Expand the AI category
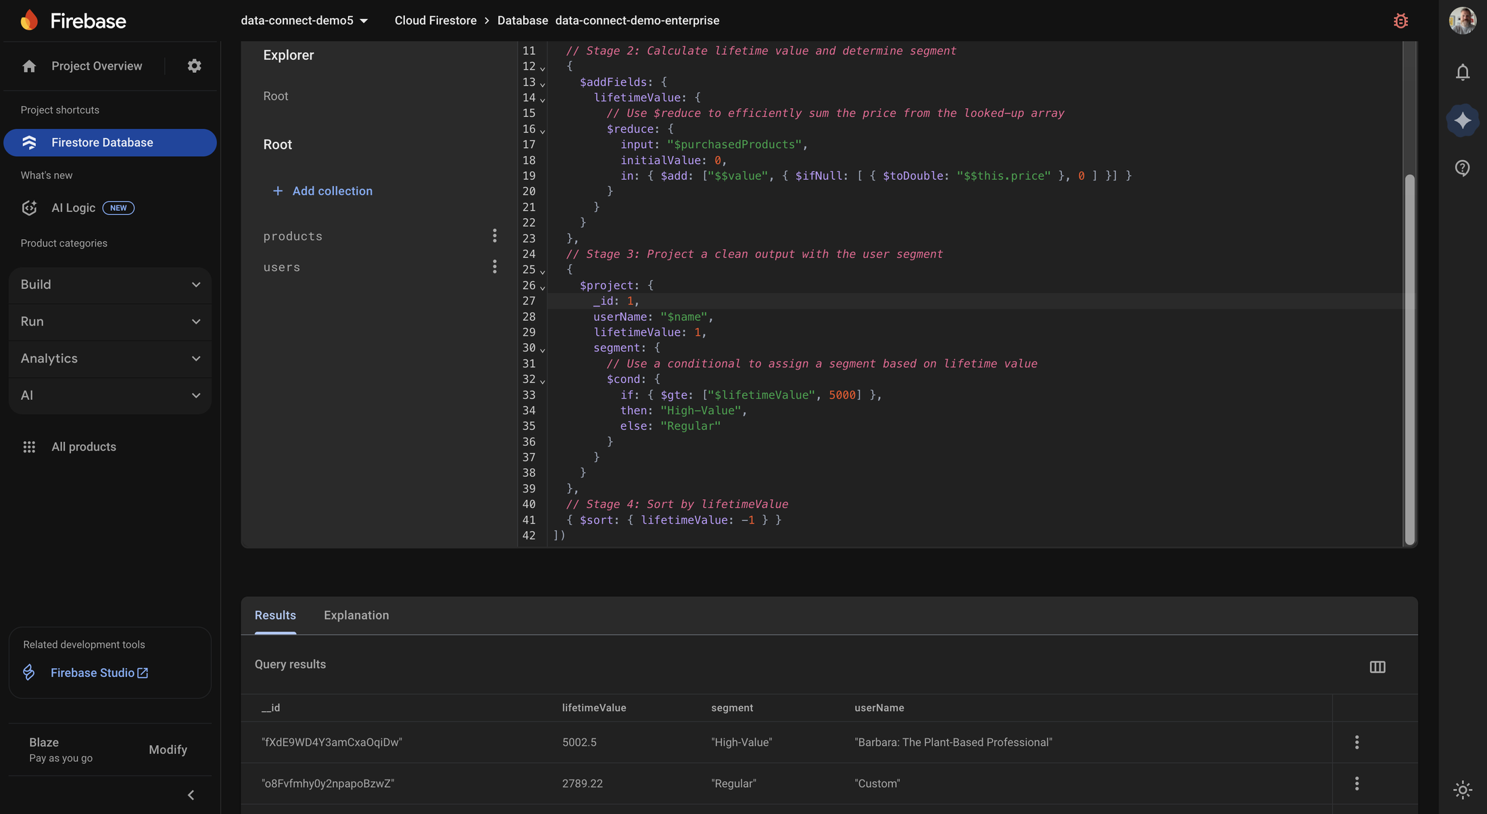 (110, 395)
